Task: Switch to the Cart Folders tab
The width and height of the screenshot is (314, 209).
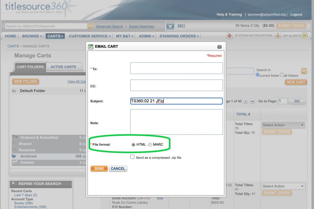Action: (x=30, y=67)
